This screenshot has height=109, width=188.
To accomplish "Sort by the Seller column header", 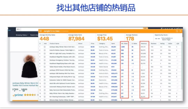I will pyautogui.click(x=170, y=44).
